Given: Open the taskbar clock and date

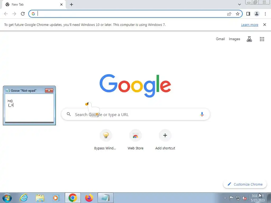Looking at the screenshot, I should tap(258, 198).
